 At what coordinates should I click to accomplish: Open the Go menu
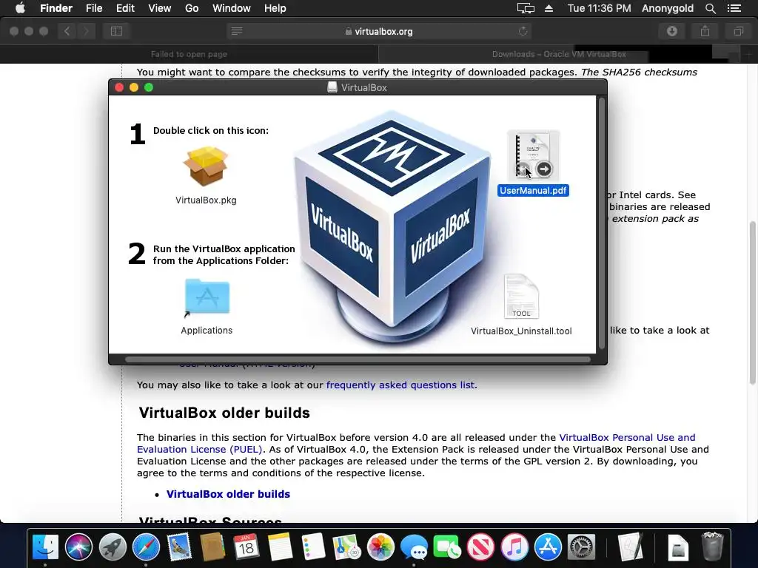click(192, 8)
